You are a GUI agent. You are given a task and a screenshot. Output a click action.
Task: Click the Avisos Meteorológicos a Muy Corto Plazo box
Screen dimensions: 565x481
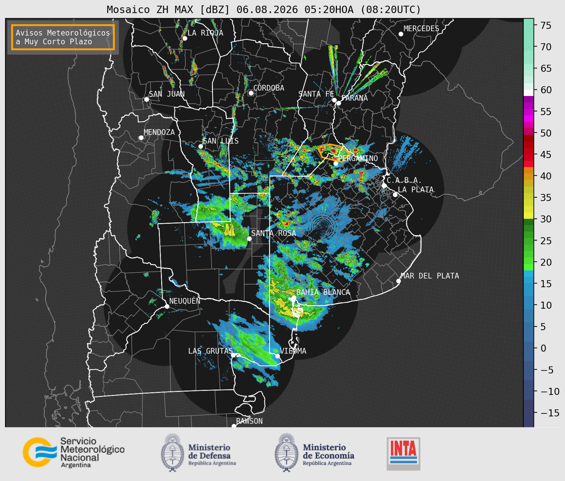(63, 37)
